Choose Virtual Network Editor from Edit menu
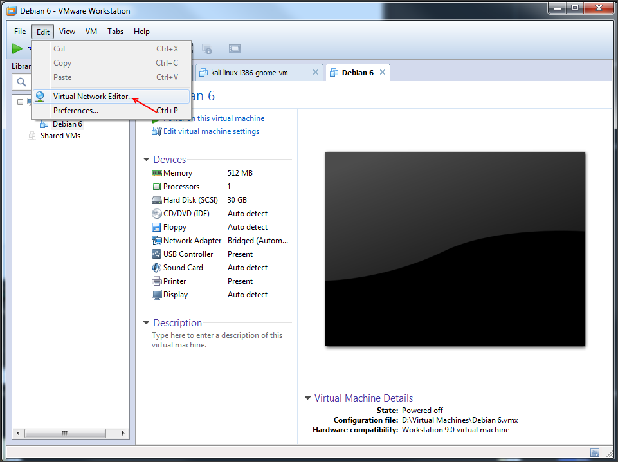 [x=111, y=96]
